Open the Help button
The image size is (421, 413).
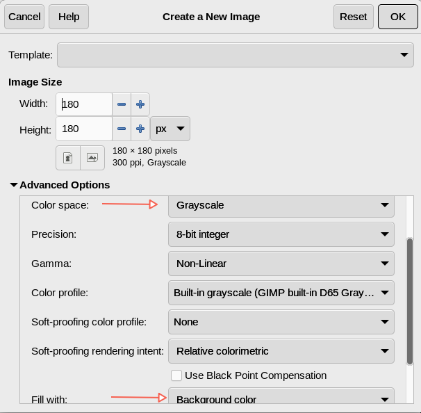click(69, 17)
